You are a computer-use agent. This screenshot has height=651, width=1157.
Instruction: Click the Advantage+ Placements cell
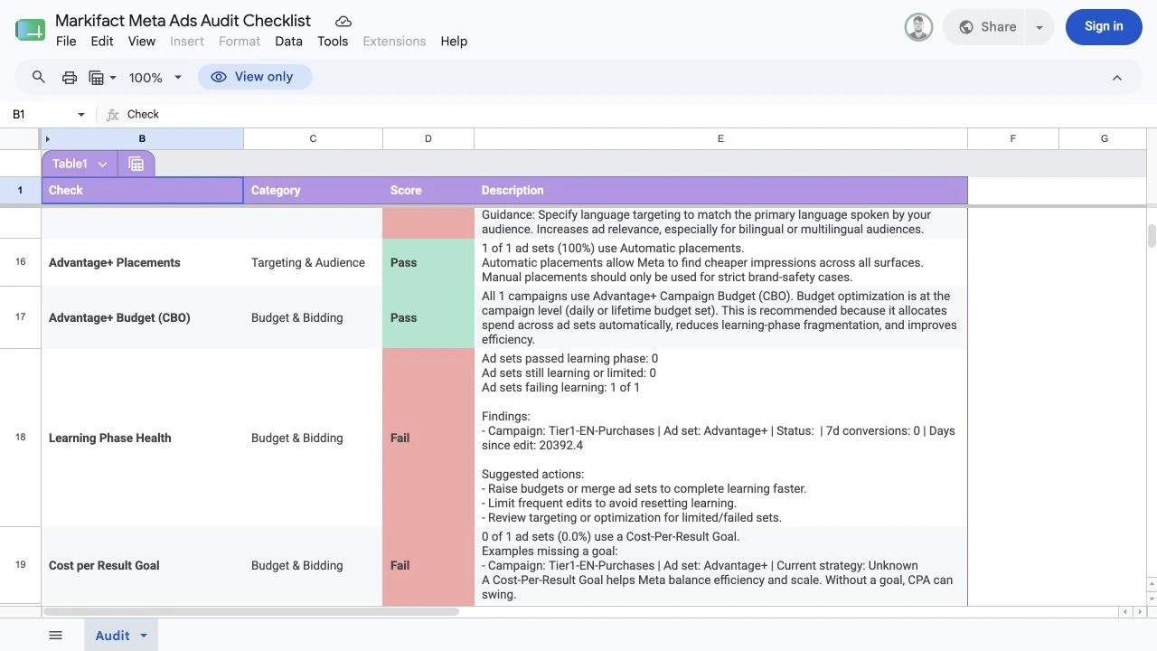142,263
